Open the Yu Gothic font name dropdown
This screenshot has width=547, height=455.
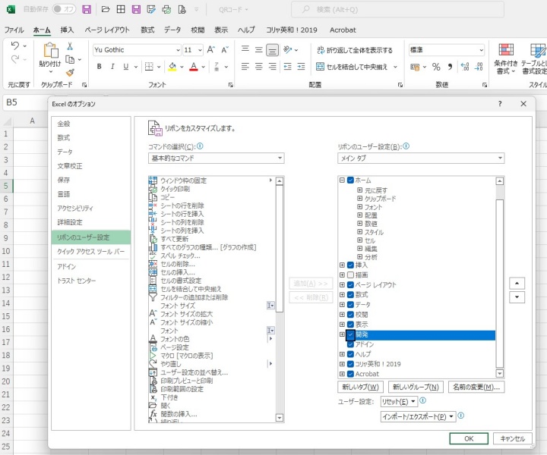pyautogui.click(x=178, y=50)
